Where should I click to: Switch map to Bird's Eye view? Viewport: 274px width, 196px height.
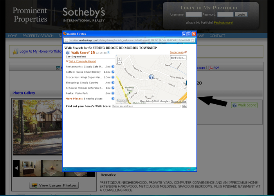pyautogui.click(x=178, y=58)
